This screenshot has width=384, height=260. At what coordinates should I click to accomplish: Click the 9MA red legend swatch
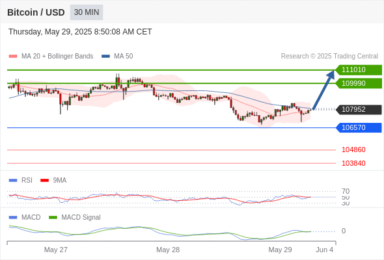(x=44, y=181)
